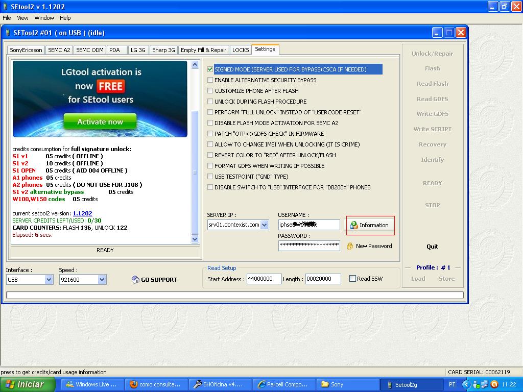
Task: Switch to the LOCKS tab
Action: click(x=241, y=50)
